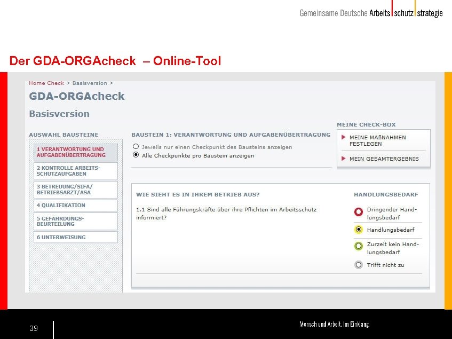Click the 'Handlungsbedarf' column heading
Image resolution: width=452 pixels, height=339 pixels.
coord(386,194)
